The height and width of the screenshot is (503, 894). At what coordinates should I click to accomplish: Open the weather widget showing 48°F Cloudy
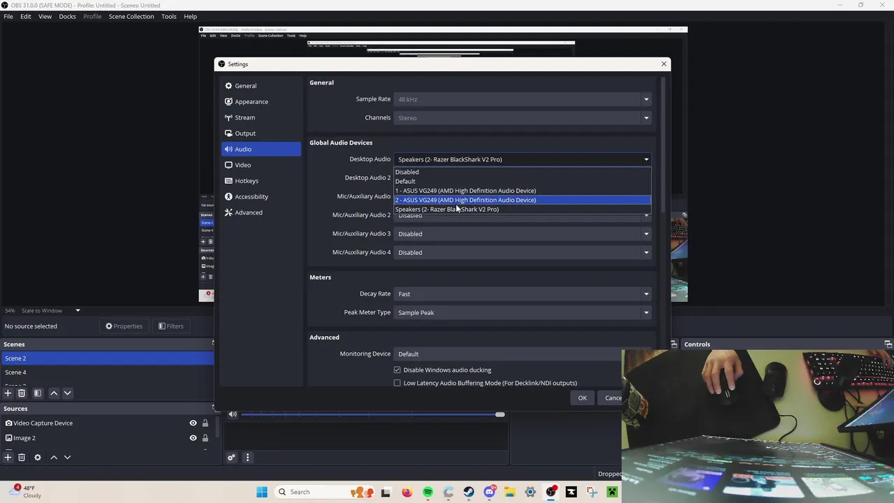27,492
